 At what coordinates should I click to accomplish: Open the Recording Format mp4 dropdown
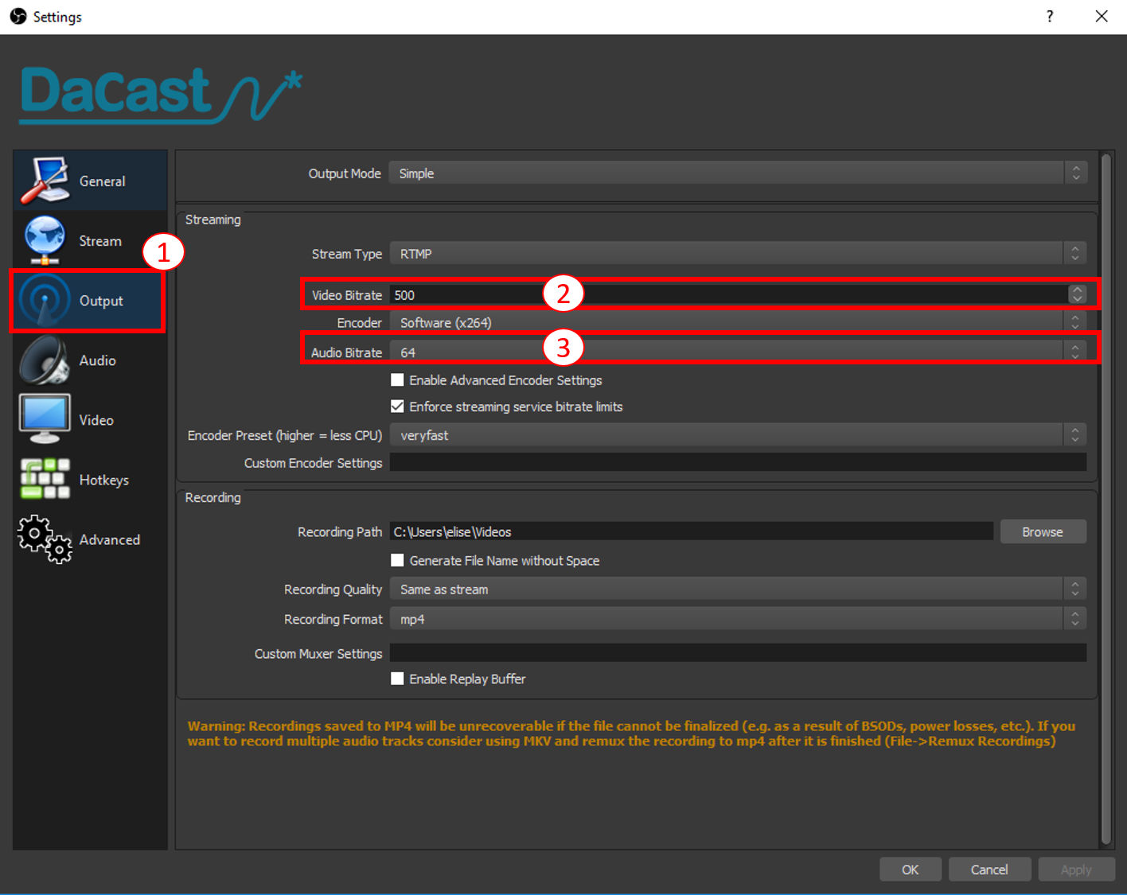coord(737,619)
